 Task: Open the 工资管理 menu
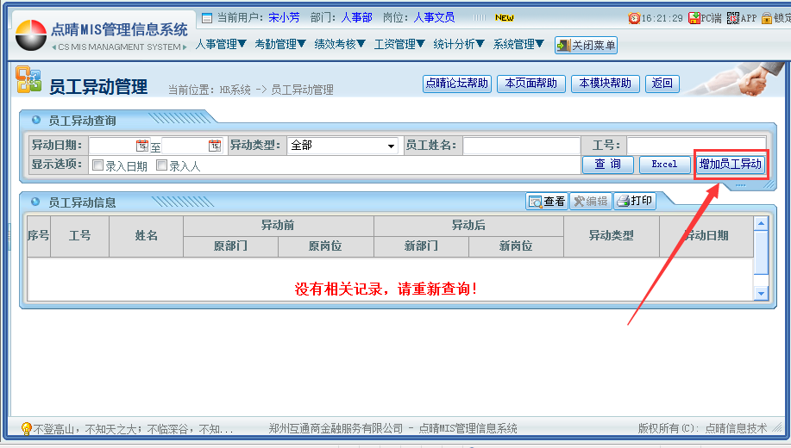pos(399,44)
